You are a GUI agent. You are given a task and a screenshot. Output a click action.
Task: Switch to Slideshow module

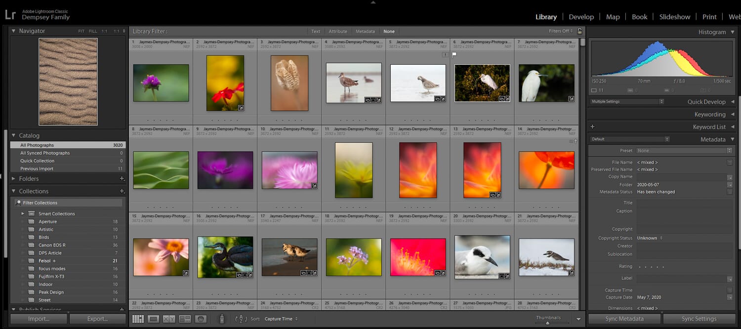(x=675, y=17)
